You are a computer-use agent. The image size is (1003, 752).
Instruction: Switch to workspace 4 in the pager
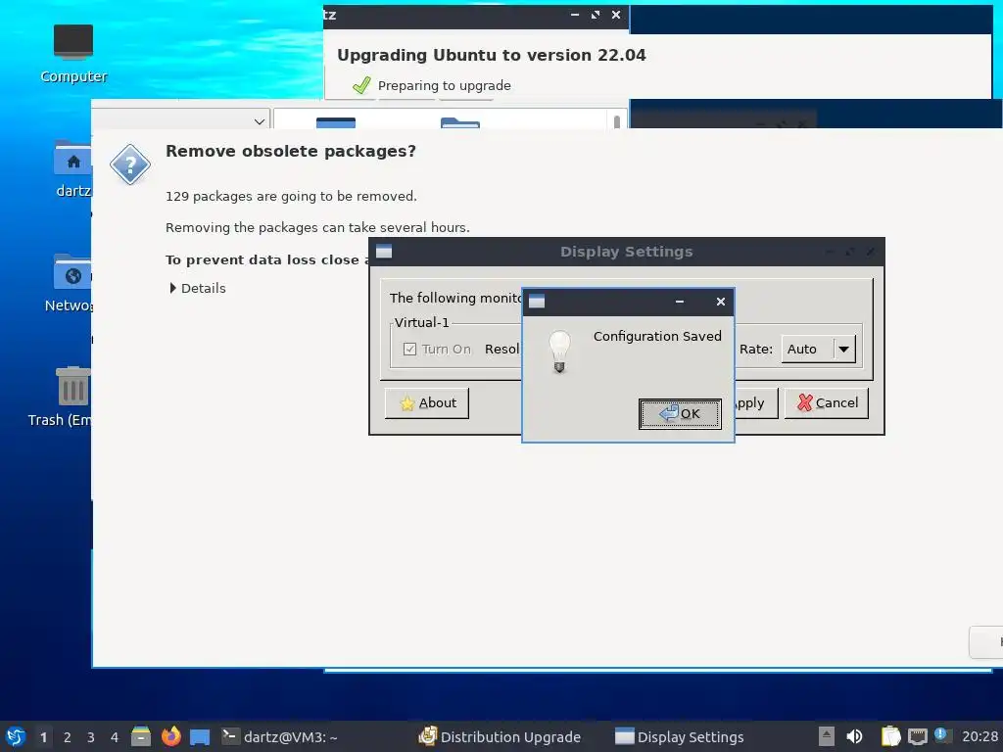(x=115, y=737)
